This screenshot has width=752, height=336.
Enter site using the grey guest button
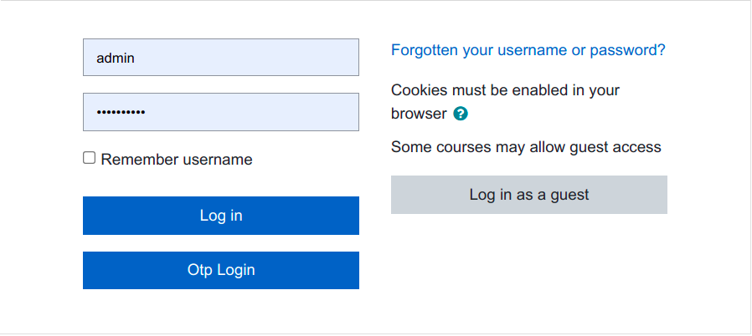(x=529, y=195)
